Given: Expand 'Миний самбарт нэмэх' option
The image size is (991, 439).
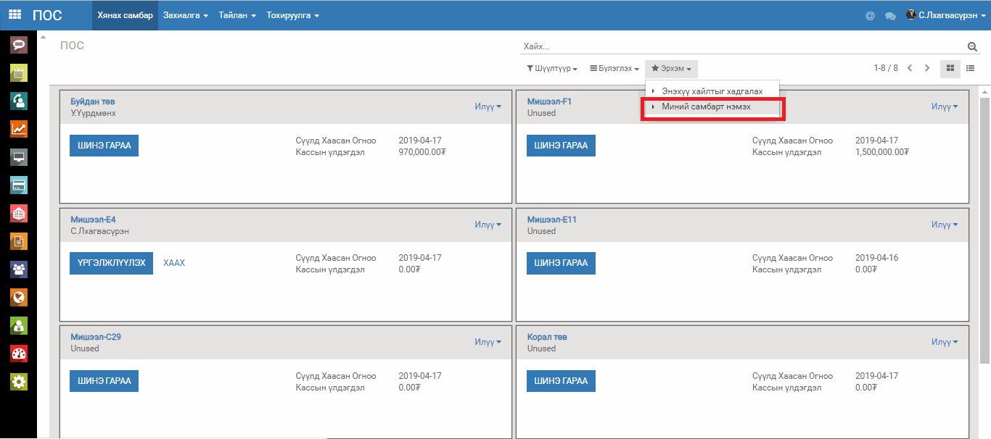Looking at the screenshot, I should (706, 106).
